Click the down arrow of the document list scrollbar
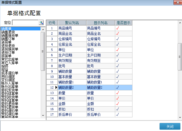182x131 pixels. (43, 115)
